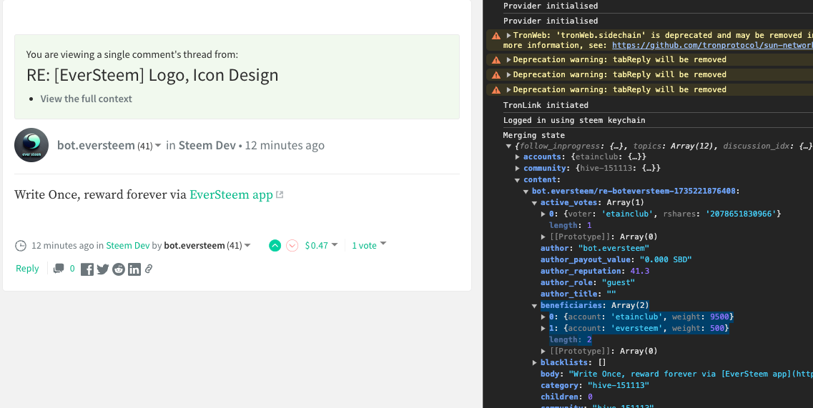Open payout dropdown next to $0.47

(335, 244)
